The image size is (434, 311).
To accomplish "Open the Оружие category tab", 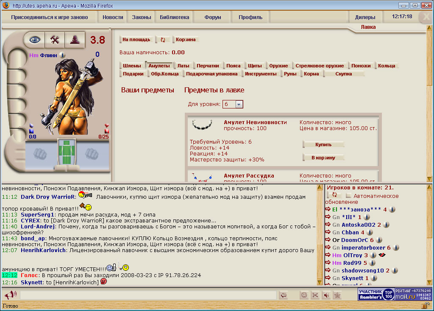I will pyautogui.click(x=278, y=66).
